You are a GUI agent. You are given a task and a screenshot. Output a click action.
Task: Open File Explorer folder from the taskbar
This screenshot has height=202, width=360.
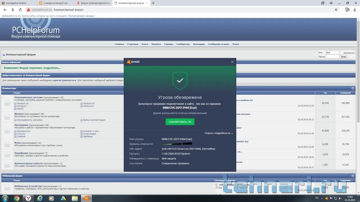75,198
